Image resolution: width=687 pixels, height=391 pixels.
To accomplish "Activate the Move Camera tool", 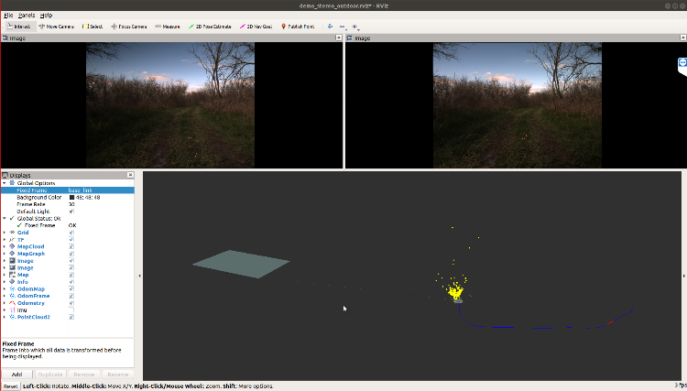I will 55,27.
